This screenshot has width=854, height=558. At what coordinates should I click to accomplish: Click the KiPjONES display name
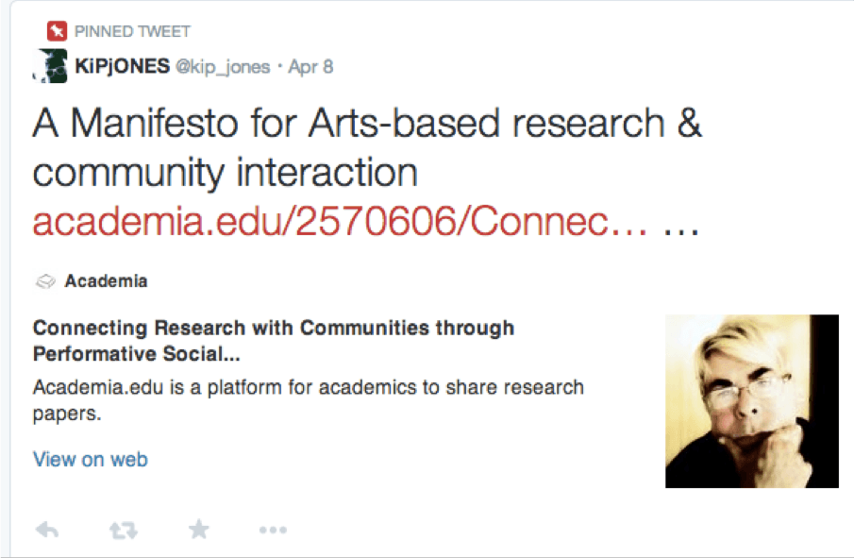pos(122,66)
